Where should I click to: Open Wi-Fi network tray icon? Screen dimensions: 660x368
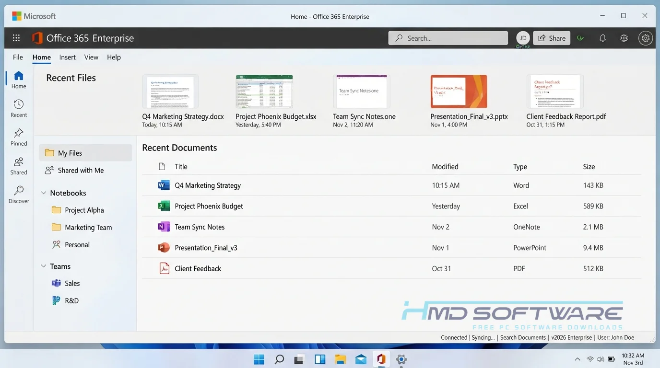point(590,359)
